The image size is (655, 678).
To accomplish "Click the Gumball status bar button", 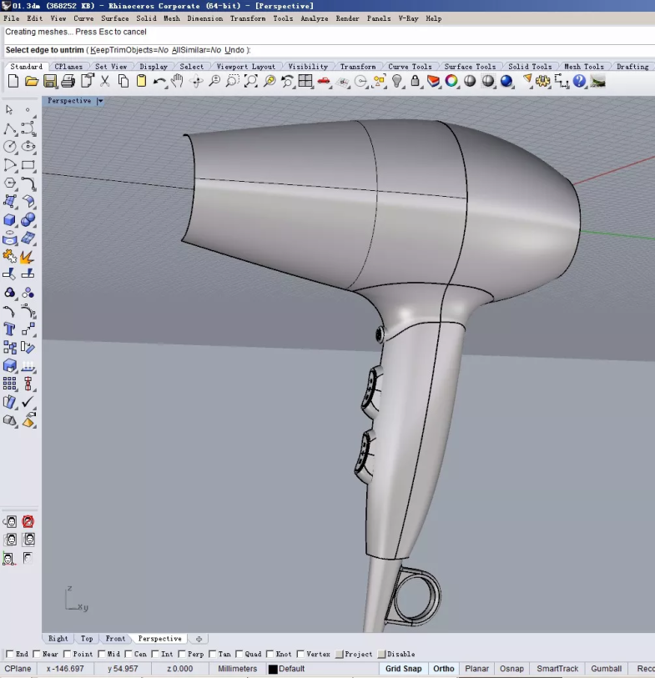I will (x=606, y=669).
